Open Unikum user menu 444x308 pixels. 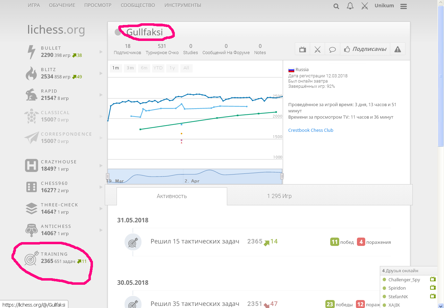[x=385, y=6]
